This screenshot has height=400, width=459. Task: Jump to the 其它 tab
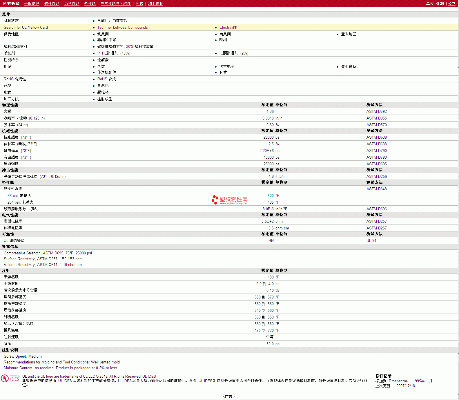(x=139, y=3)
